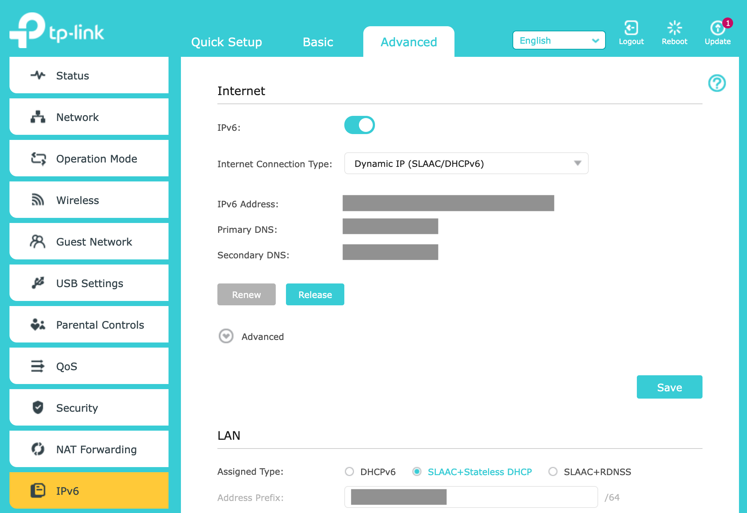This screenshot has width=747, height=513.
Task: Click the Release button
Action: [x=314, y=294]
